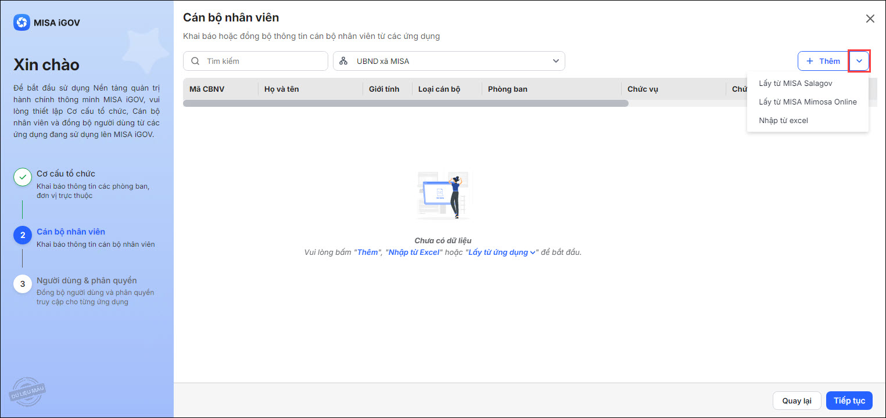Viewport: 886px width, 418px height.
Task: Open the UBND xã MISA unit dropdown
Action: coord(449,61)
